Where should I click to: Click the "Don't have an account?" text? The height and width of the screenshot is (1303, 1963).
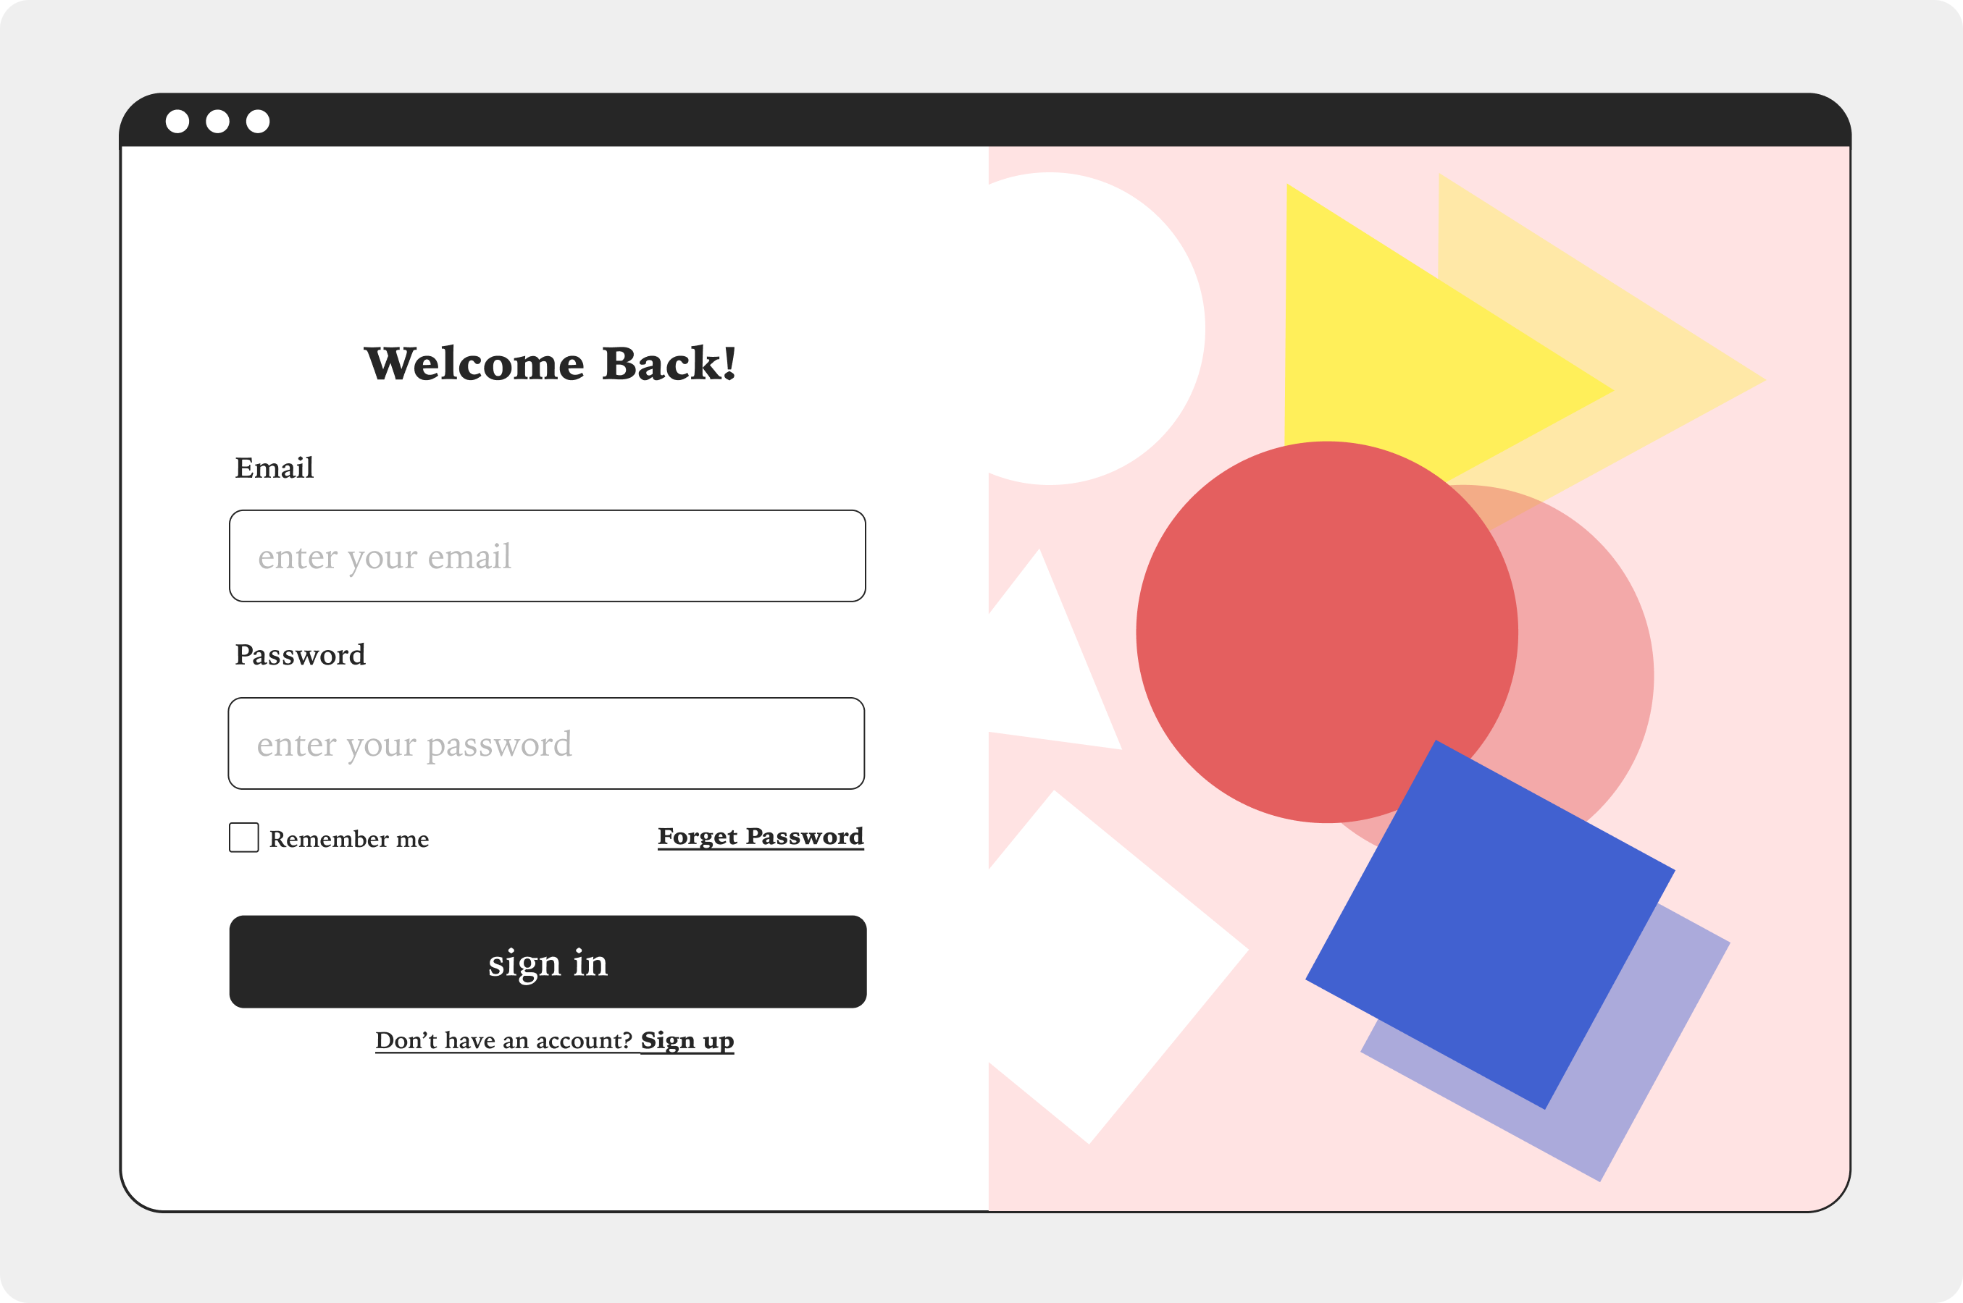click(x=502, y=1039)
